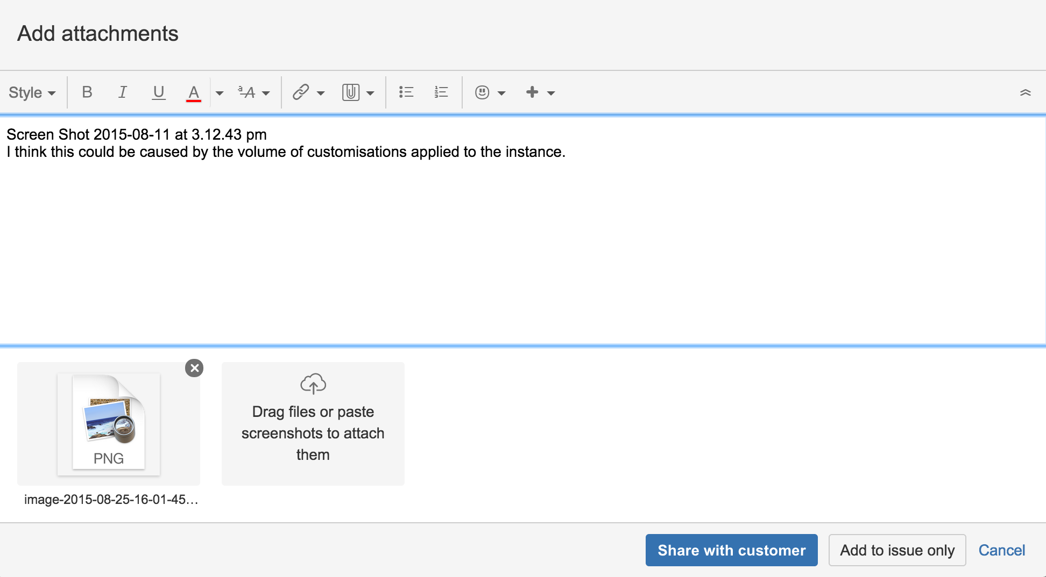
Task: Expand the attachment options arrow
Action: [370, 93]
